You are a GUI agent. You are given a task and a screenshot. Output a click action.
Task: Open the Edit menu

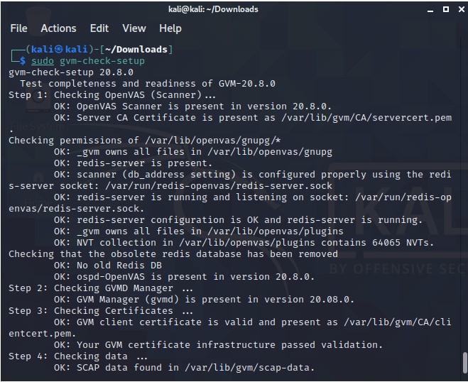tap(99, 28)
